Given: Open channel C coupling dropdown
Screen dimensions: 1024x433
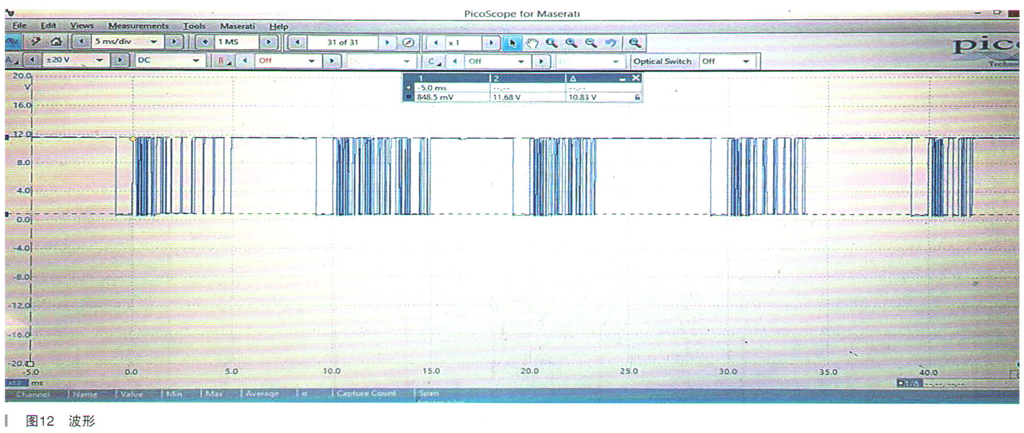Looking at the screenshot, I should coord(615,62).
